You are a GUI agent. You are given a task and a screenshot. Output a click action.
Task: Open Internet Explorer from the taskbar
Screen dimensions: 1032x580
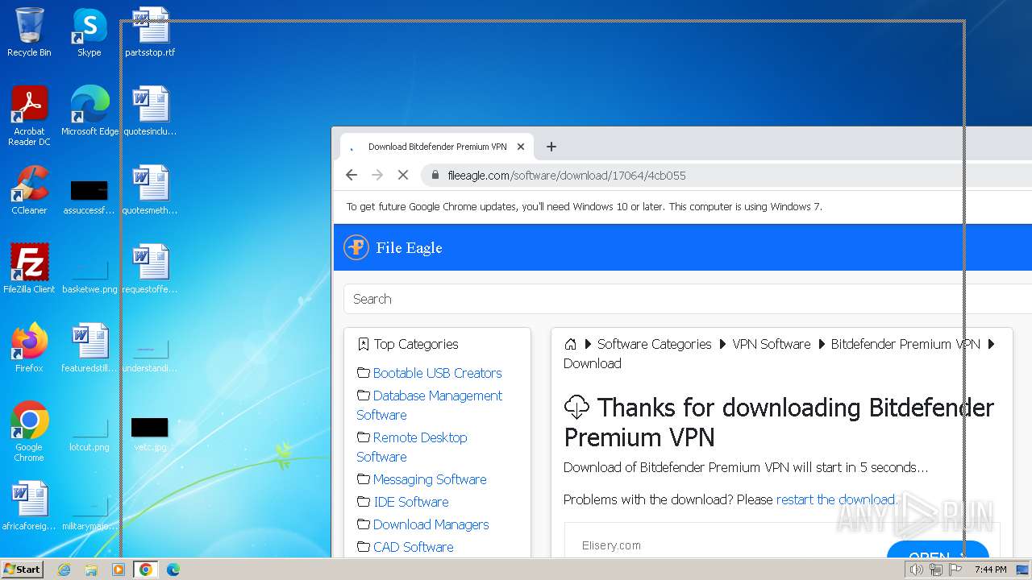tap(64, 570)
